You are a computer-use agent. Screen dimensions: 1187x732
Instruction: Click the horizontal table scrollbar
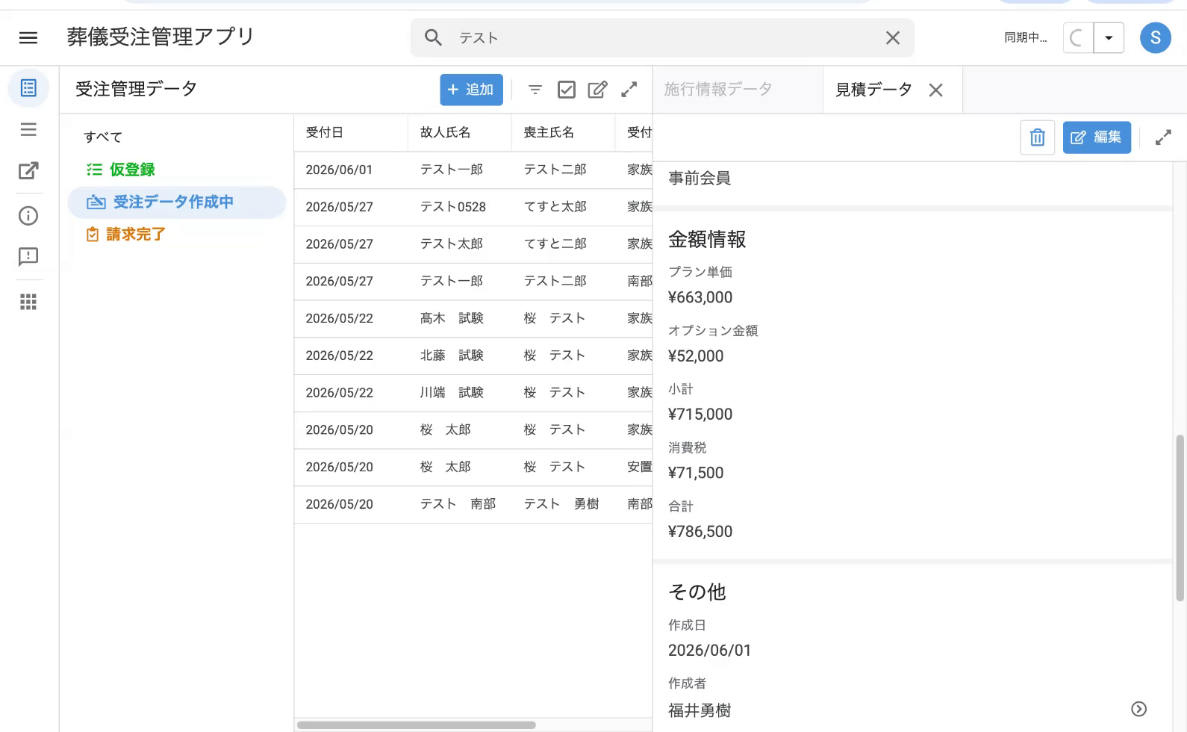tap(416, 725)
